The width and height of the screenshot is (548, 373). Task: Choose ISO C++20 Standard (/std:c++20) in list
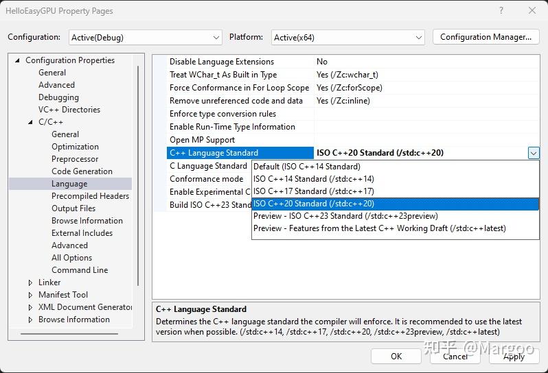[x=396, y=204]
